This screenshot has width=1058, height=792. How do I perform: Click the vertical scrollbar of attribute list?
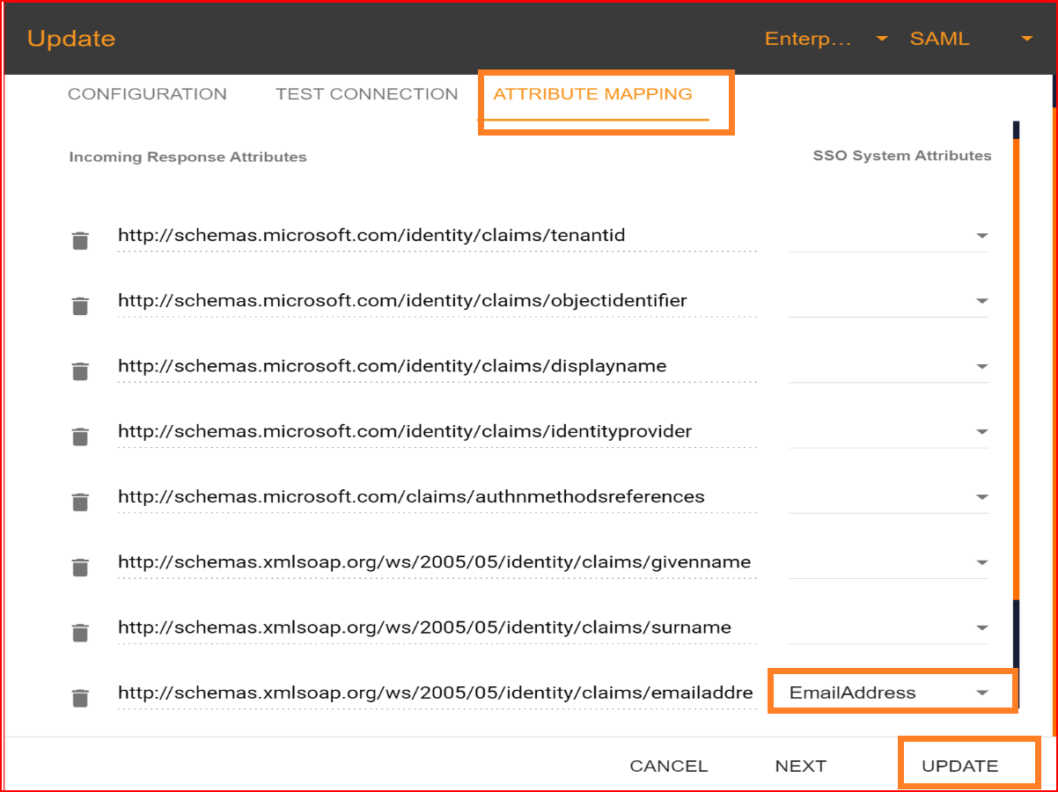click(x=1017, y=370)
